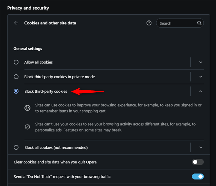Focus the Search settings field

tap(180, 23)
